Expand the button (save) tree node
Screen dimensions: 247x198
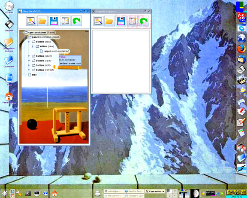(x=29, y=61)
